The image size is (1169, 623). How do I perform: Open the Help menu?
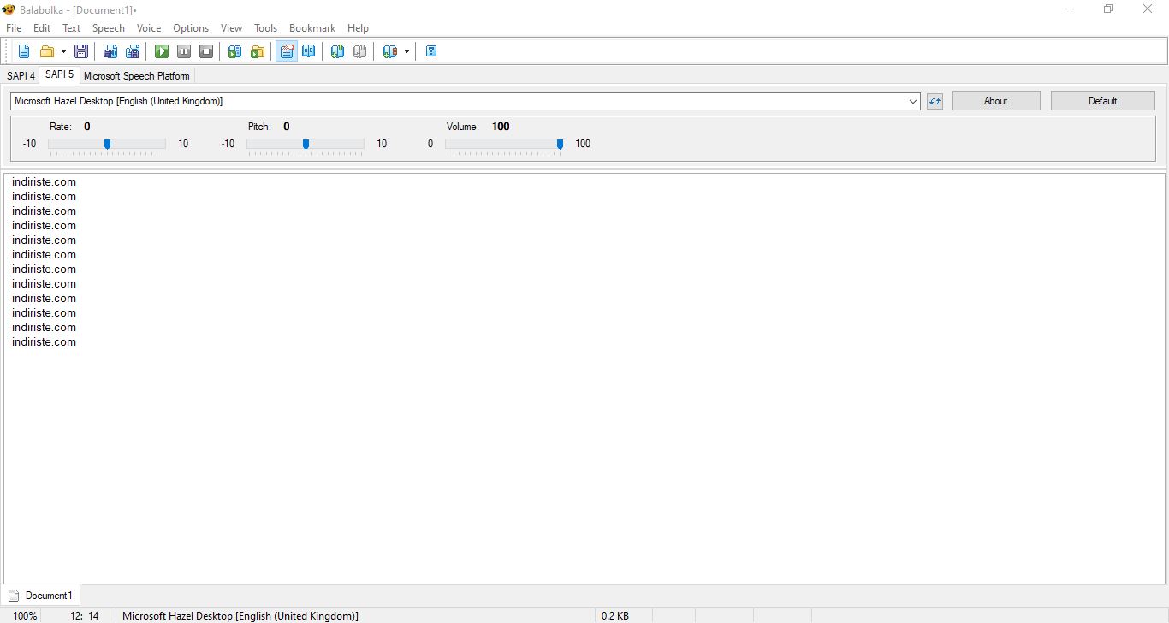(x=358, y=28)
